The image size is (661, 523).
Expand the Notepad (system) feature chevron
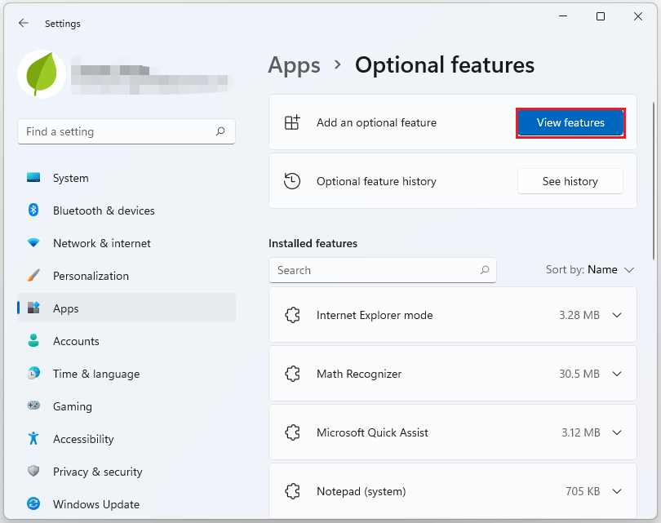click(x=617, y=491)
